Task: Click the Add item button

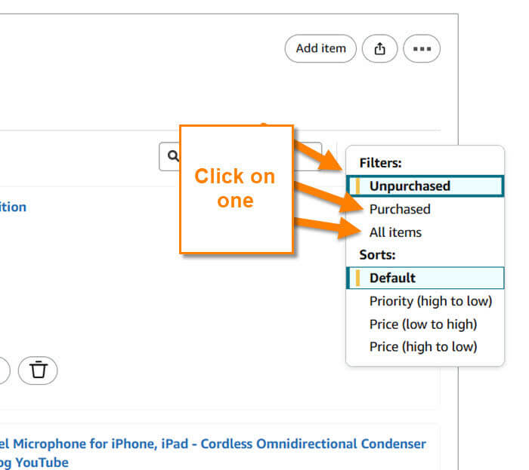Action: click(320, 49)
